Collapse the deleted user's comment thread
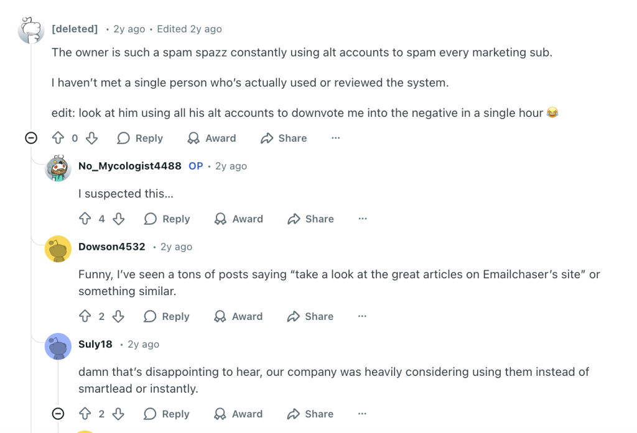The height and width of the screenshot is (433, 637). pos(30,138)
